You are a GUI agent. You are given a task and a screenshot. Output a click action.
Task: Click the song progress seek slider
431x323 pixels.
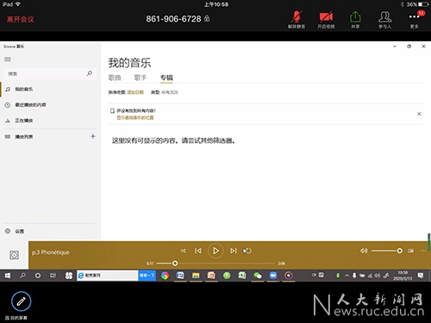215,263
